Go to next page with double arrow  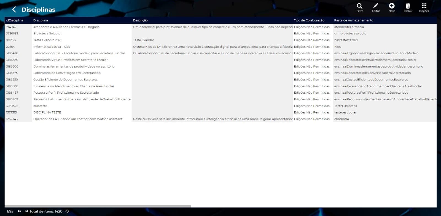click(20, 211)
